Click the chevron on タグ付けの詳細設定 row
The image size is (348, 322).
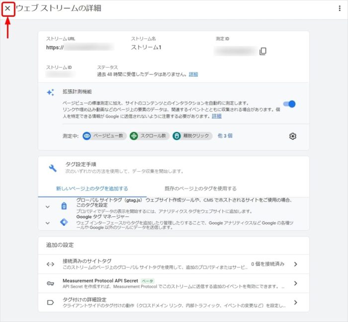[x=295, y=302]
